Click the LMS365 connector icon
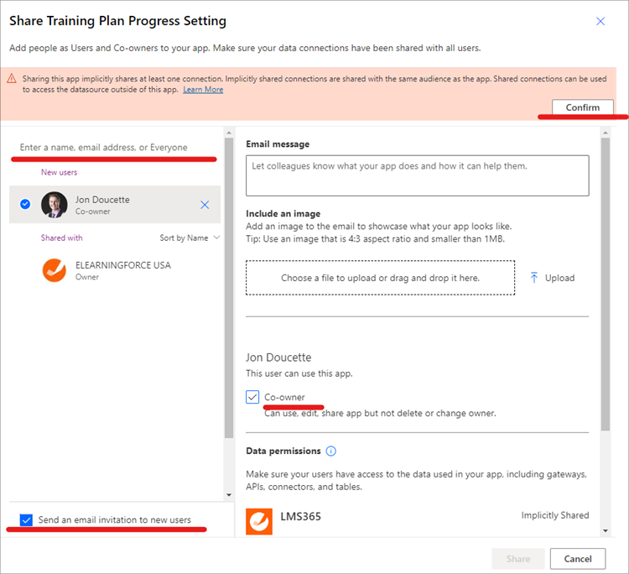The width and height of the screenshot is (629, 574). point(259,521)
